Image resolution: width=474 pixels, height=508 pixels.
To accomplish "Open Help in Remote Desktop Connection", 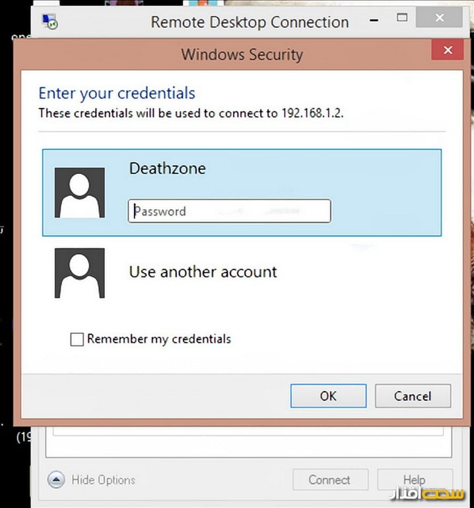I will [x=414, y=480].
